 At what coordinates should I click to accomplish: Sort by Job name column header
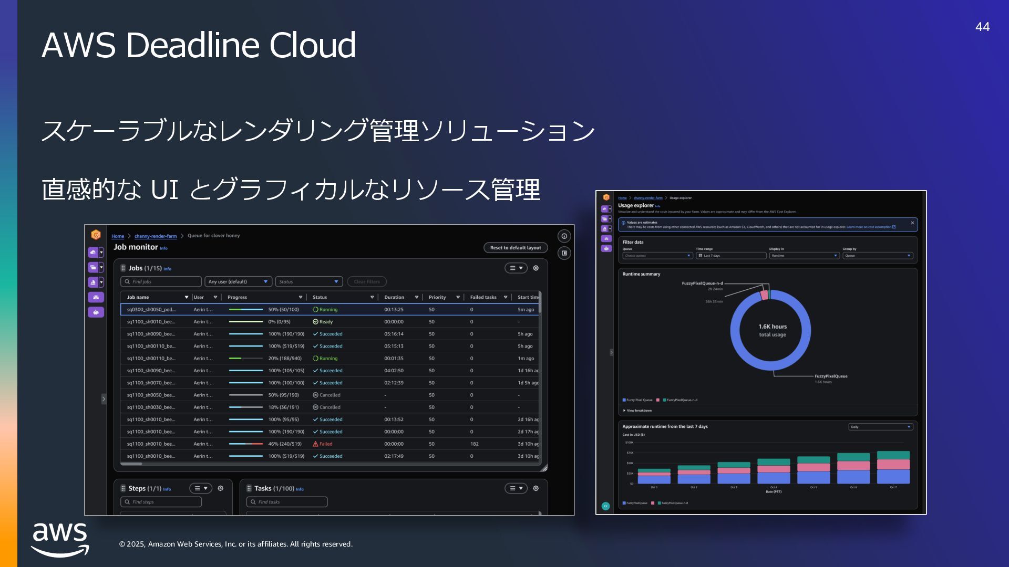click(x=138, y=297)
